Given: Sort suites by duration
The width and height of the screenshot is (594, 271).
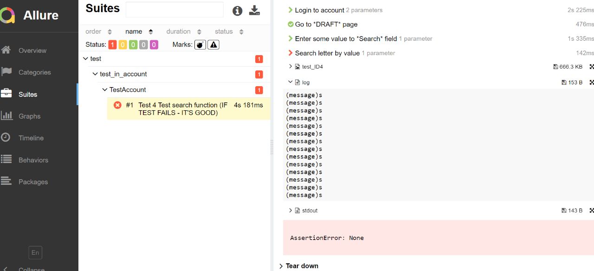Looking at the screenshot, I should (x=184, y=32).
